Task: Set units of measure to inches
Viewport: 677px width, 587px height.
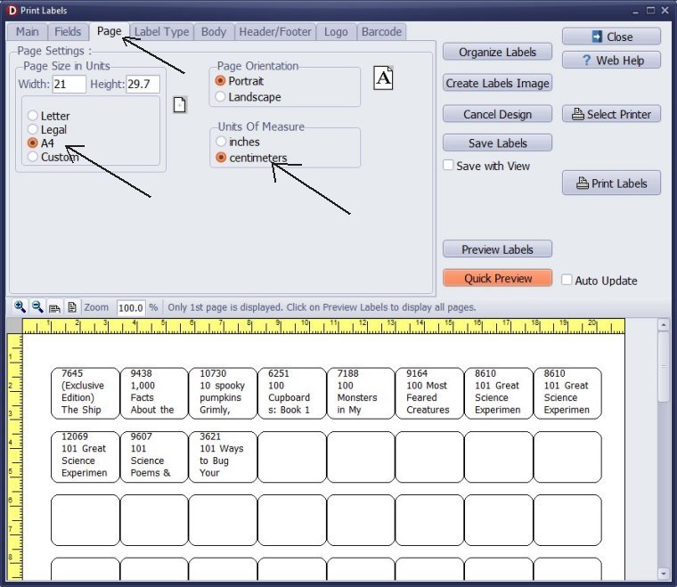Action: [x=221, y=142]
